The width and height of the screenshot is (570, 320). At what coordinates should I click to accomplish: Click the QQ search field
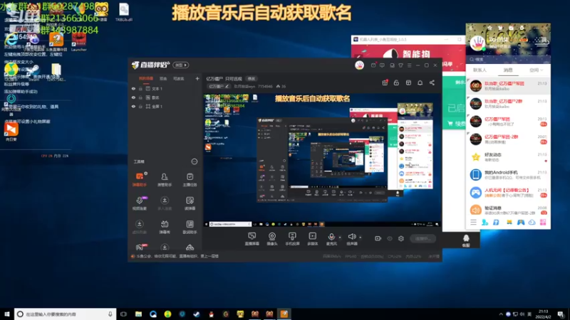tap(508, 59)
